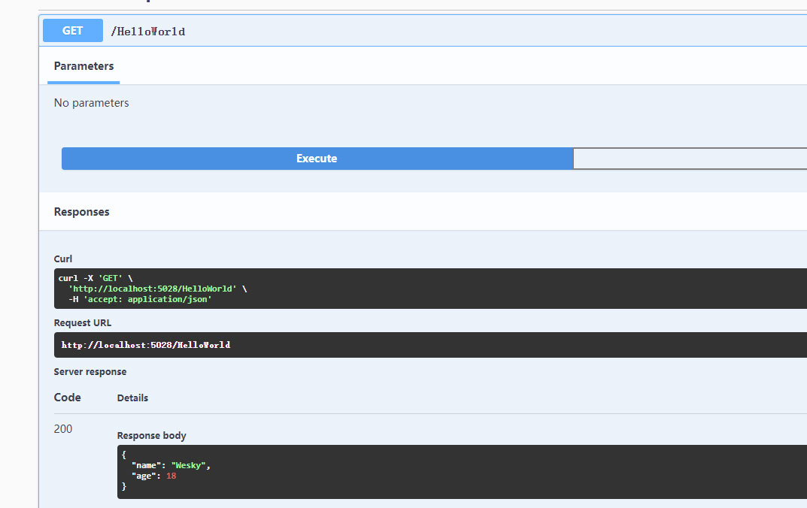This screenshot has width=807, height=508.
Task: Click the "Wesky" name value in response
Action: 188,465
